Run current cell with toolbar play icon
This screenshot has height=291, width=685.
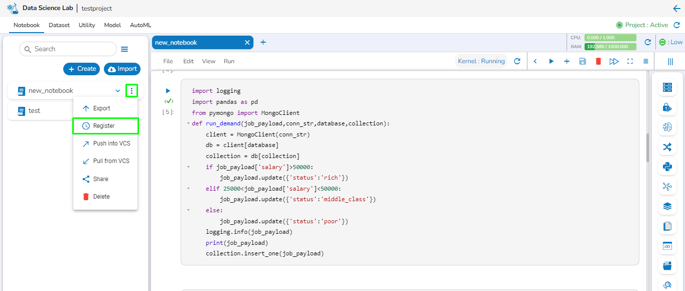coord(551,61)
